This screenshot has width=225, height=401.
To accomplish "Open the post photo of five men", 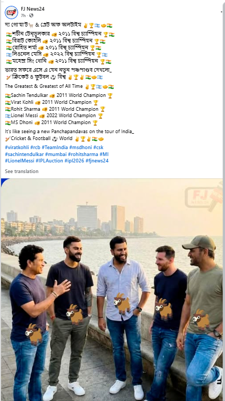I will pos(112,290).
